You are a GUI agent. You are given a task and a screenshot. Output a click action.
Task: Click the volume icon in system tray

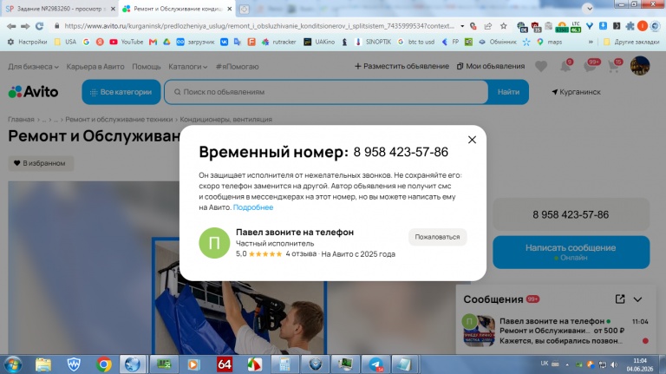point(614,364)
